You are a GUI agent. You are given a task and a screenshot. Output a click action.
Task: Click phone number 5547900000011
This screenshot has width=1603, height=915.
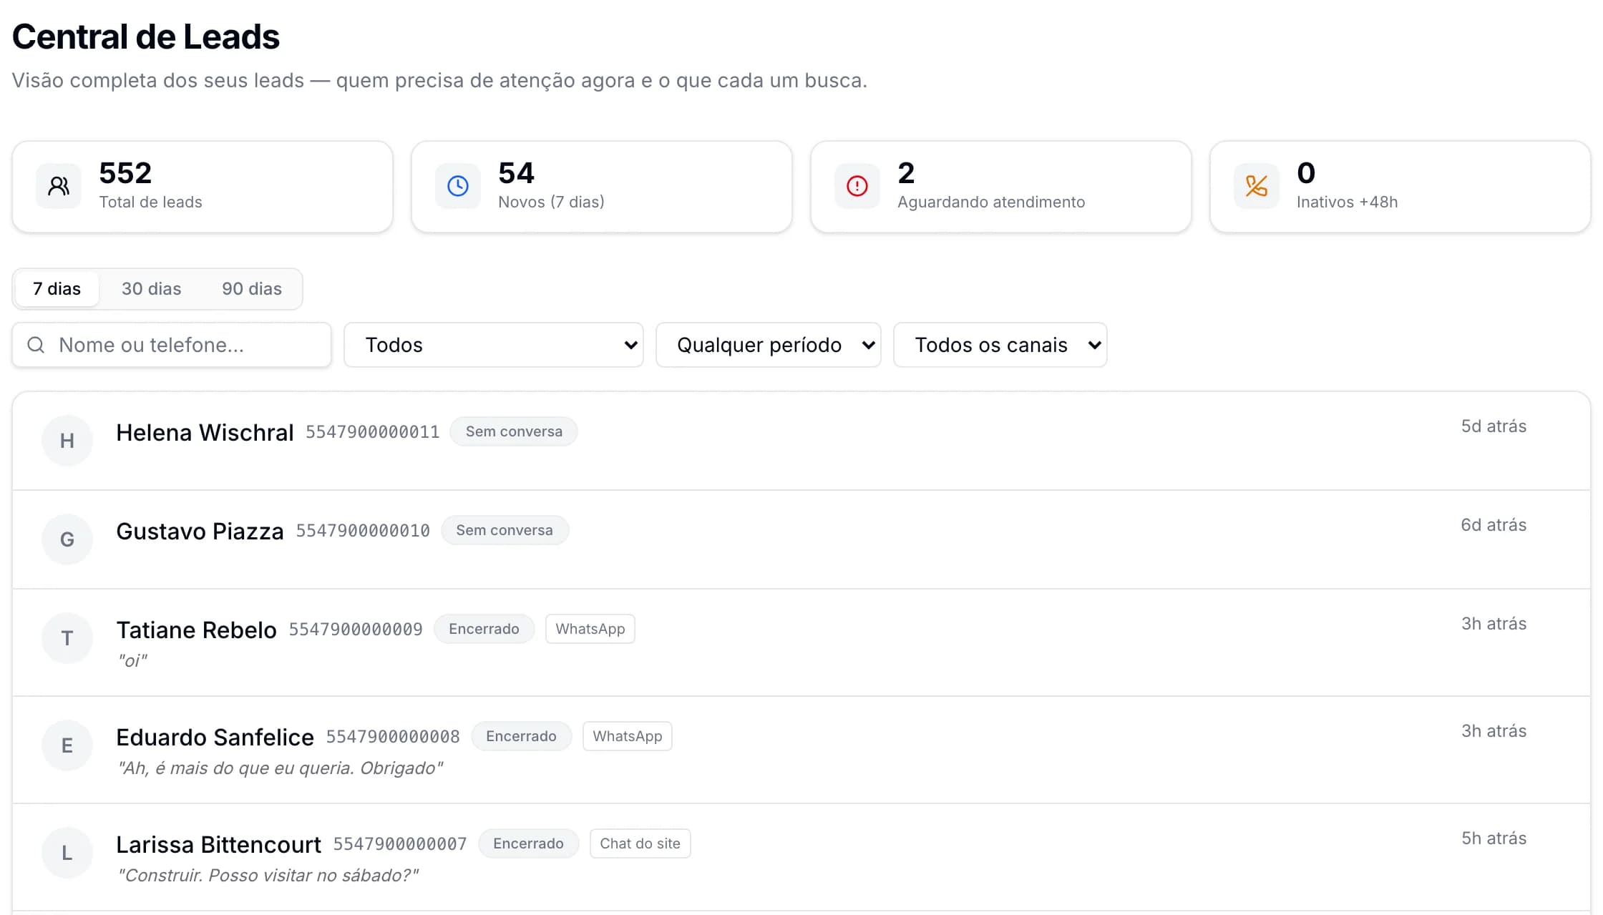tap(373, 432)
